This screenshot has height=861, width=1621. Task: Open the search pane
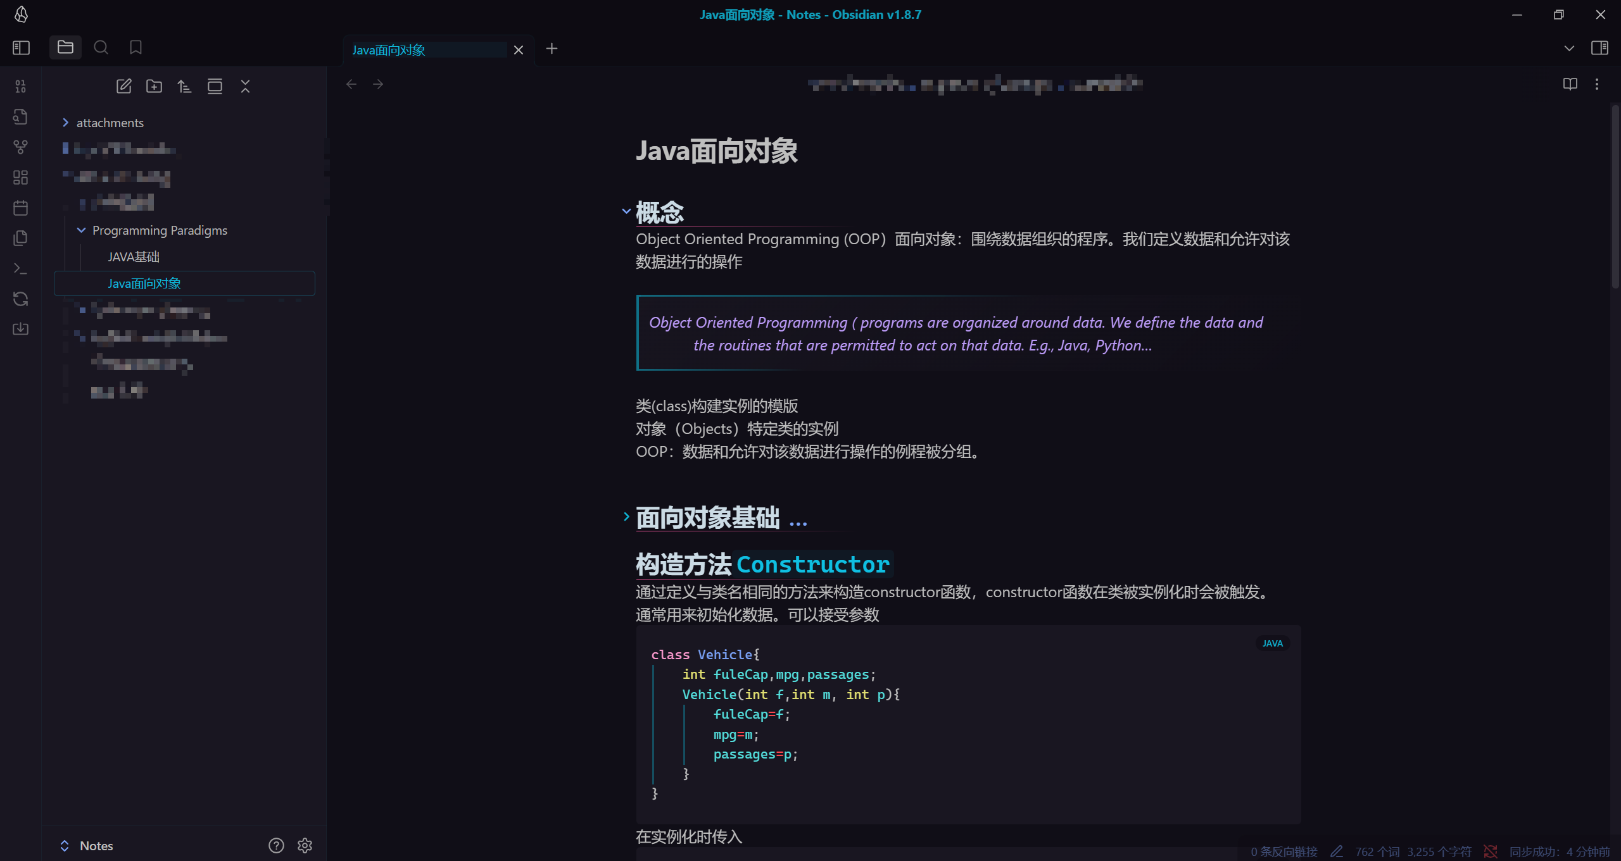(101, 47)
